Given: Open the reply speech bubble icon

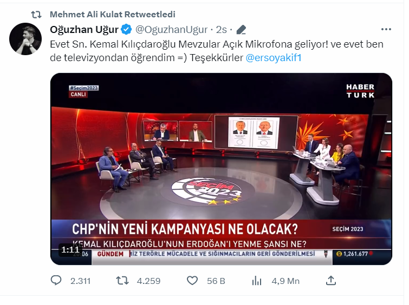Looking at the screenshot, I should tap(56, 281).
